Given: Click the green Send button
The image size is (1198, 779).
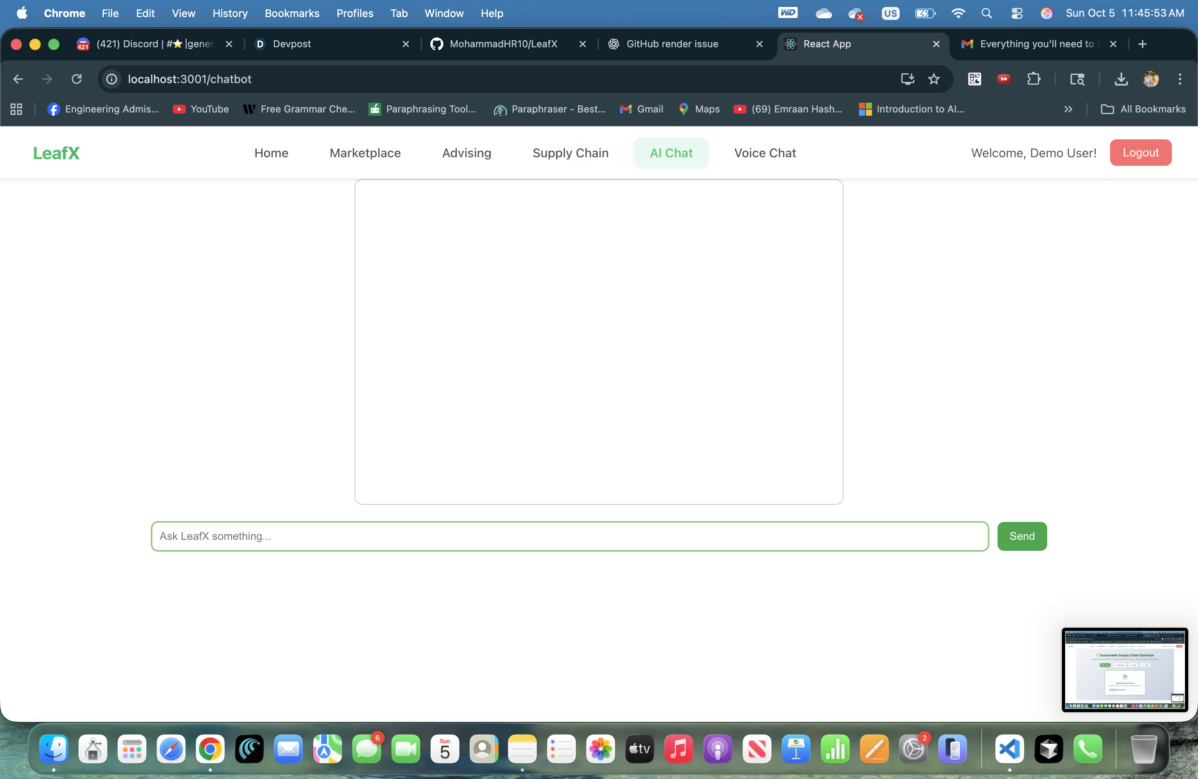Looking at the screenshot, I should pyautogui.click(x=1021, y=536).
